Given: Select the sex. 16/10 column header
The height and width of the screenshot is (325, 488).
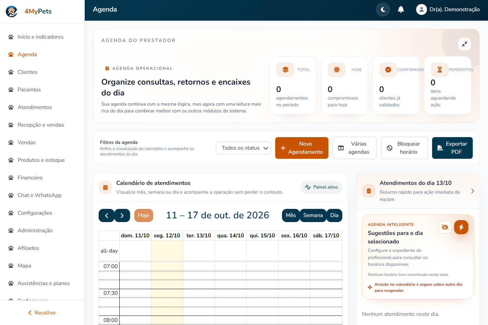Looking at the screenshot, I should click(294, 236).
